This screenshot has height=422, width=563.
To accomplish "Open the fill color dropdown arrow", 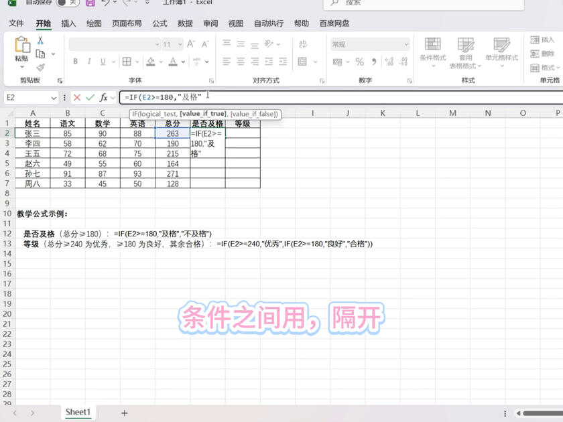I will click(161, 62).
